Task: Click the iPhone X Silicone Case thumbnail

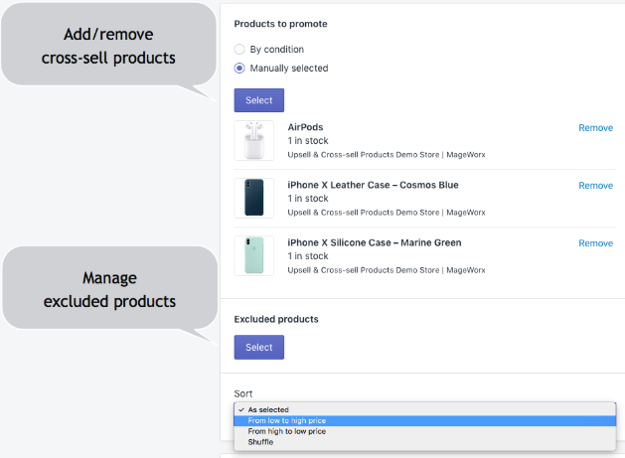Action: tap(253, 256)
